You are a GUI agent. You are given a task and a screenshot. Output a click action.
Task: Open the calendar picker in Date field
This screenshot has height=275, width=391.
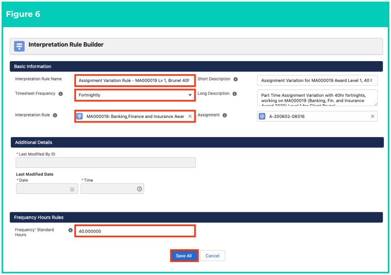pyautogui.click(x=72, y=189)
